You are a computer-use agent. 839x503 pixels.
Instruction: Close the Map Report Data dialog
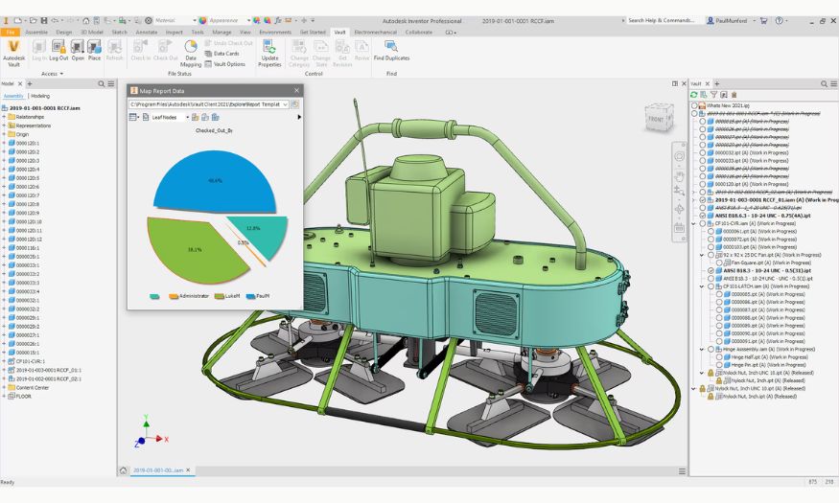296,90
